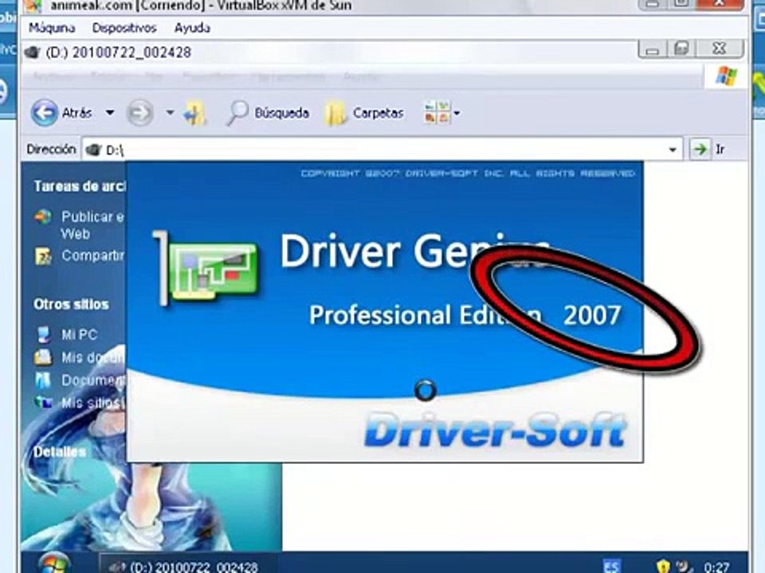Go back with the Atrás arrow icon
The width and height of the screenshot is (765, 573).
click(45, 112)
